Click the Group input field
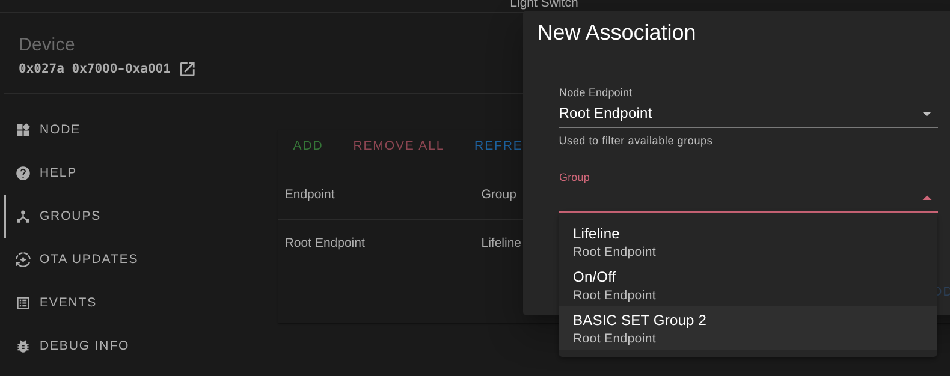The width and height of the screenshot is (950, 376). (x=737, y=198)
